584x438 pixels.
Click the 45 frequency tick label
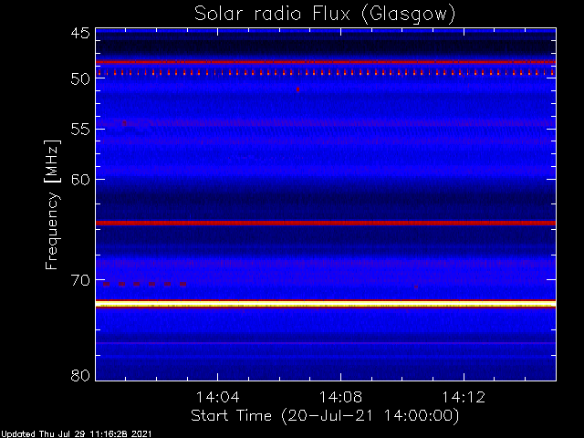coord(80,34)
